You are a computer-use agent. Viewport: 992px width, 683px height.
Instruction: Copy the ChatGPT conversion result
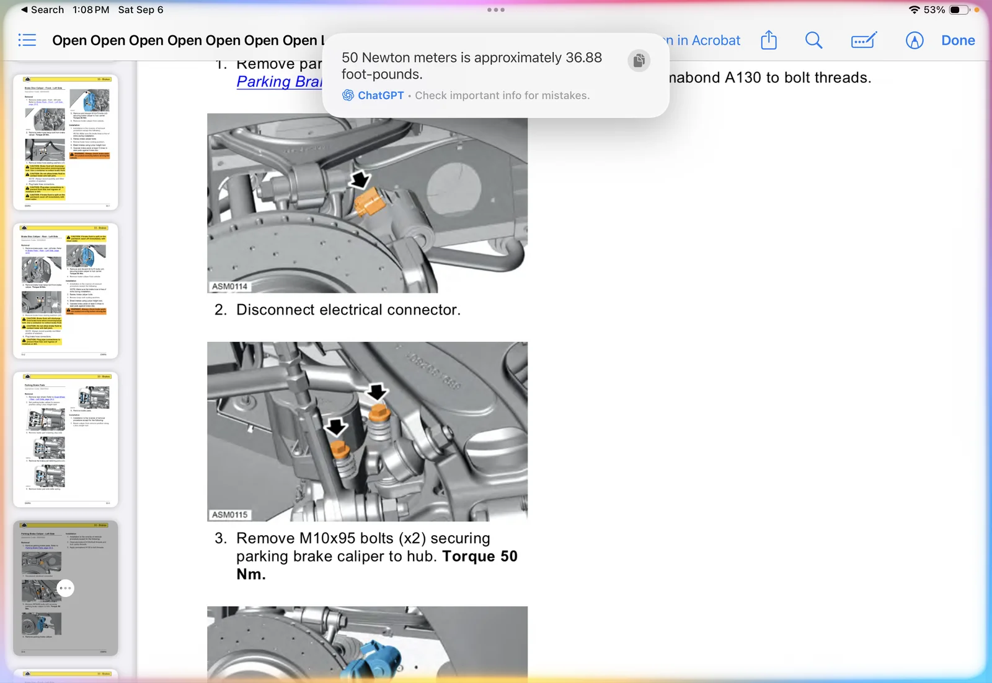tap(639, 60)
